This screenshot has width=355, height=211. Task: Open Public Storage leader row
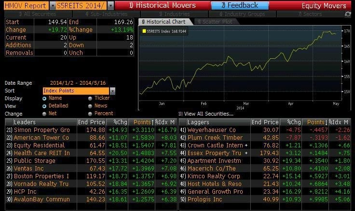click(91, 161)
